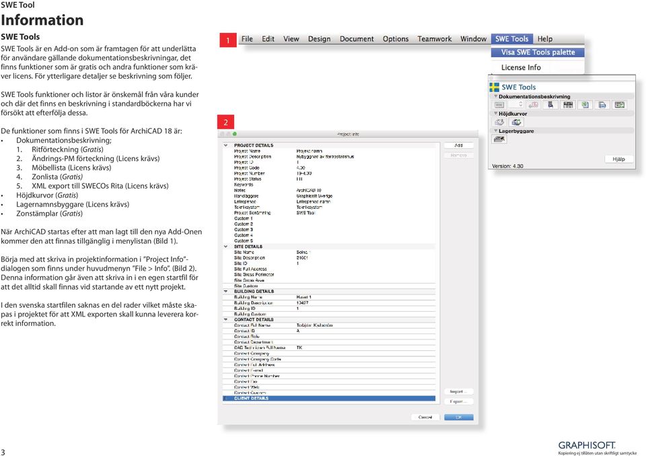Collapse the SITE DETAILS group
The height and width of the screenshot is (456, 646).
point(226,247)
